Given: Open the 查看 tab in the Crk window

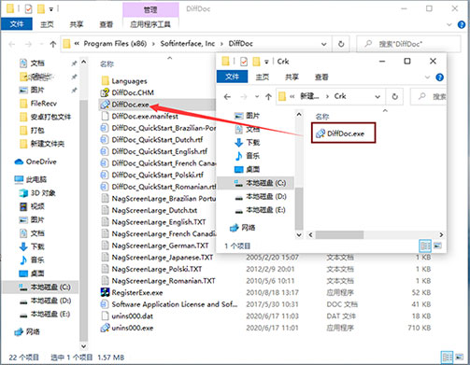Looking at the screenshot, I should [321, 77].
